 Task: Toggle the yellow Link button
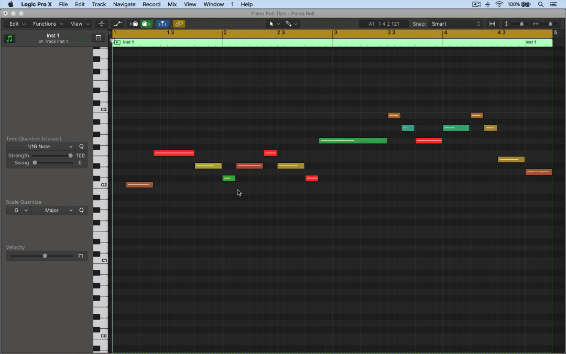179,24
